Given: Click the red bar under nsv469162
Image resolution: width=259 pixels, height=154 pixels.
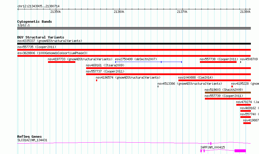Looking at the screenshot, I should pos(246,111).
